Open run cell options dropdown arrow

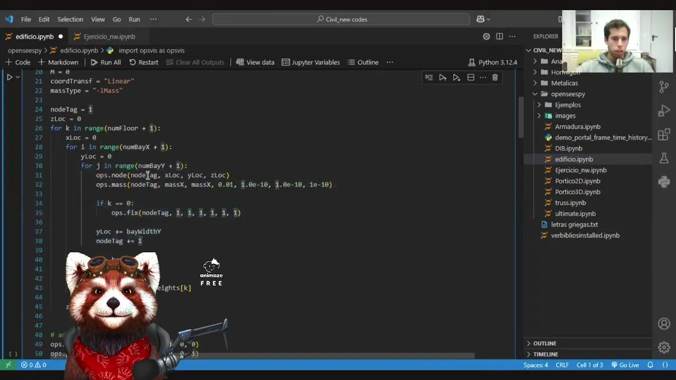point(18,78)
